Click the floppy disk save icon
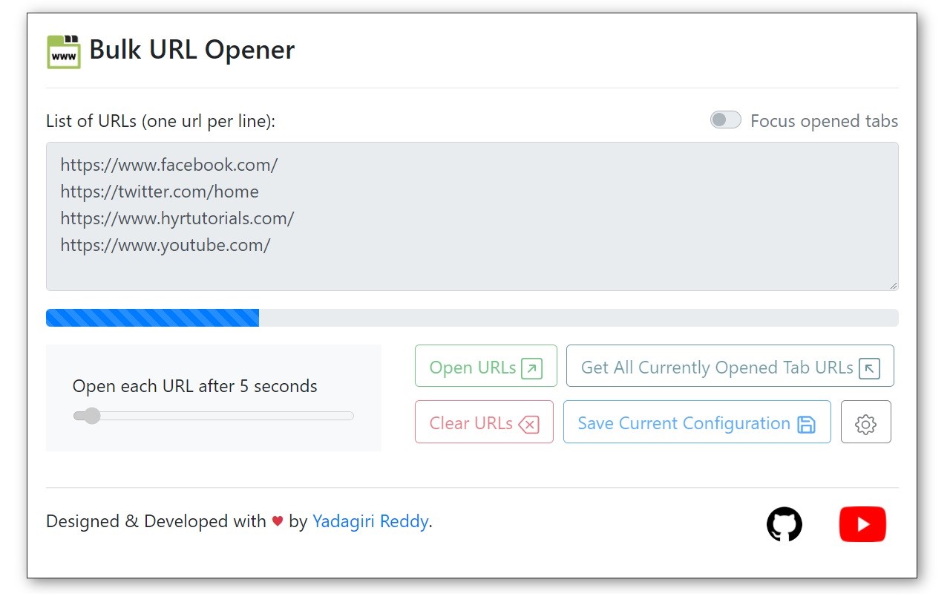The height and width of the screenshot is (594, 950). pyautogui.click(x=806, y=424)
